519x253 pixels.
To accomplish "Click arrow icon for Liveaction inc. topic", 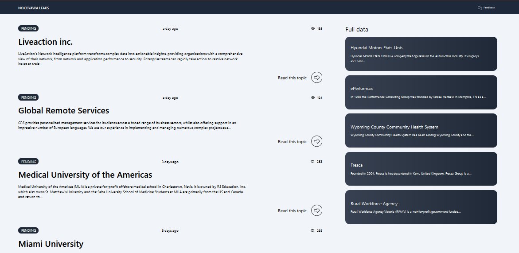I will [x=317, y=78].
